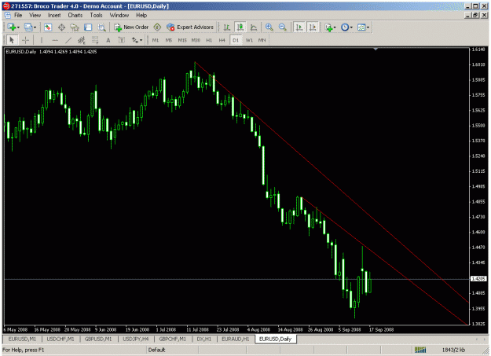Switch to Line Chart display

tap(254, 28)
